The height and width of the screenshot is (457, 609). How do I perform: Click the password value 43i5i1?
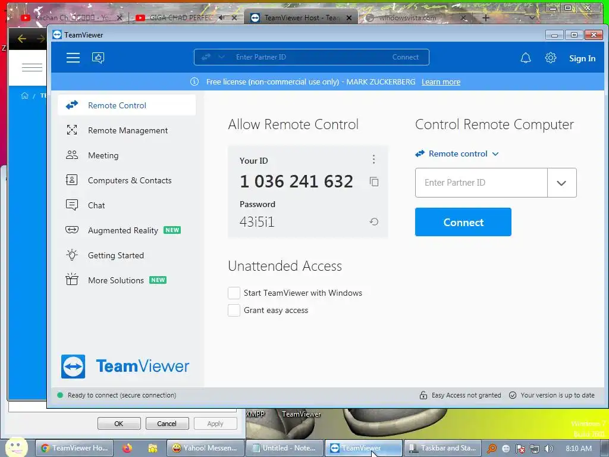[x=257, y=222]
